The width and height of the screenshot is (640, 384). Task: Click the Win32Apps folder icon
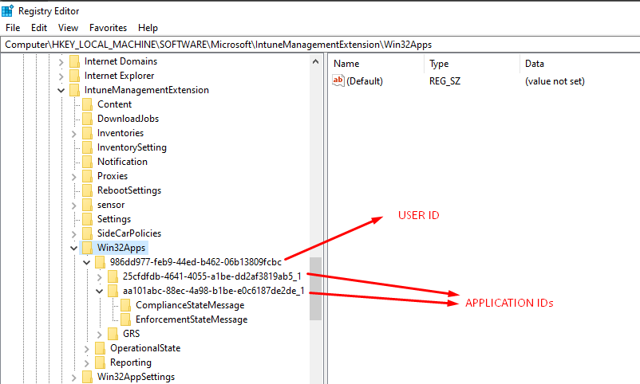click(87, 248)
